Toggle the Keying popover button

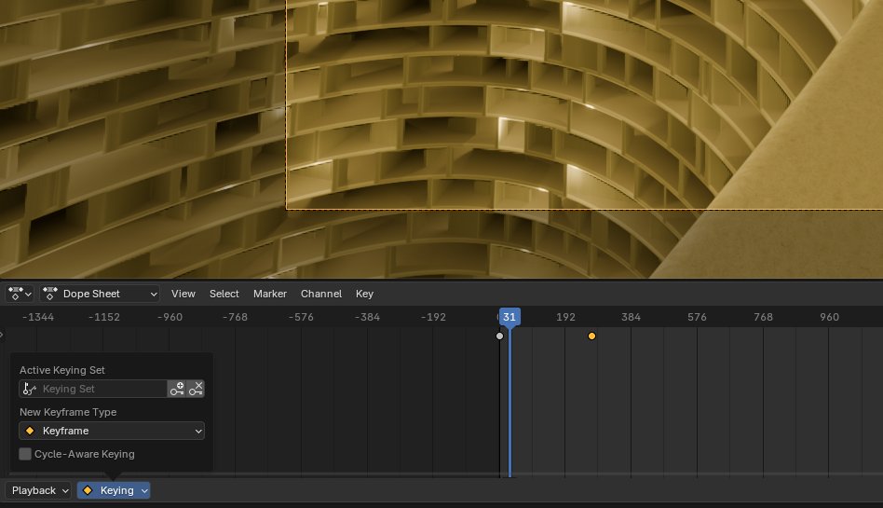(x=114, y=490)
